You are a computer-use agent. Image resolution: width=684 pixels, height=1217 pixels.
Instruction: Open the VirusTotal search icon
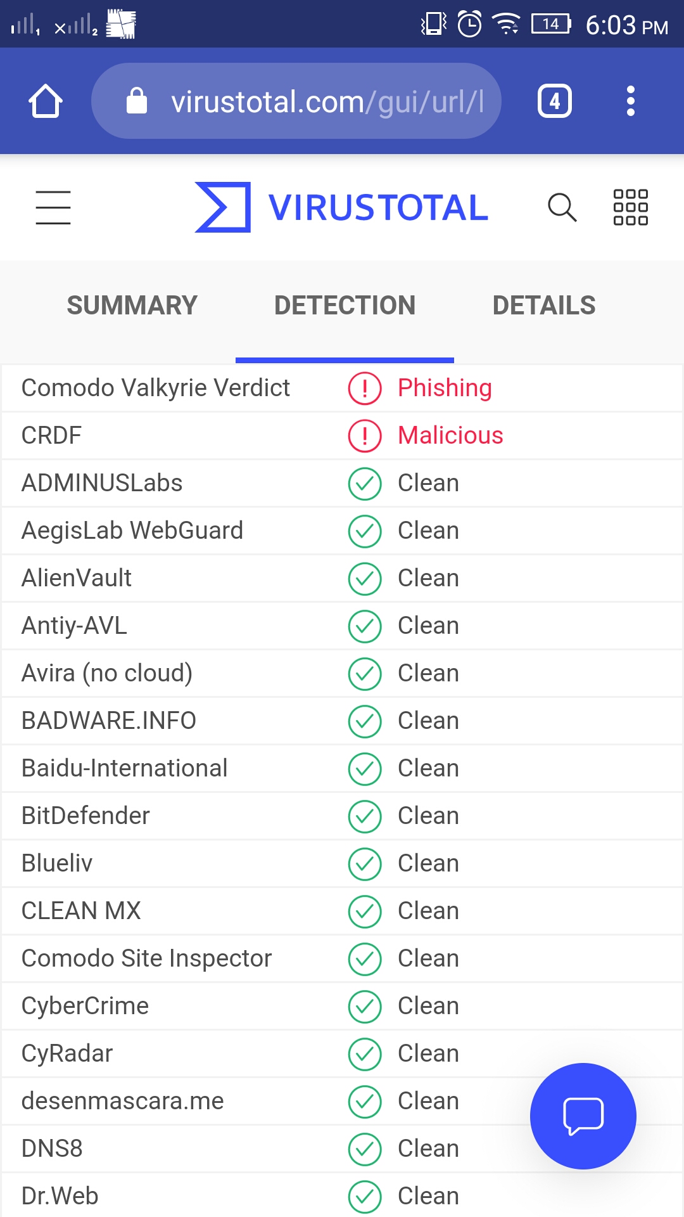[x=562, y=207]
